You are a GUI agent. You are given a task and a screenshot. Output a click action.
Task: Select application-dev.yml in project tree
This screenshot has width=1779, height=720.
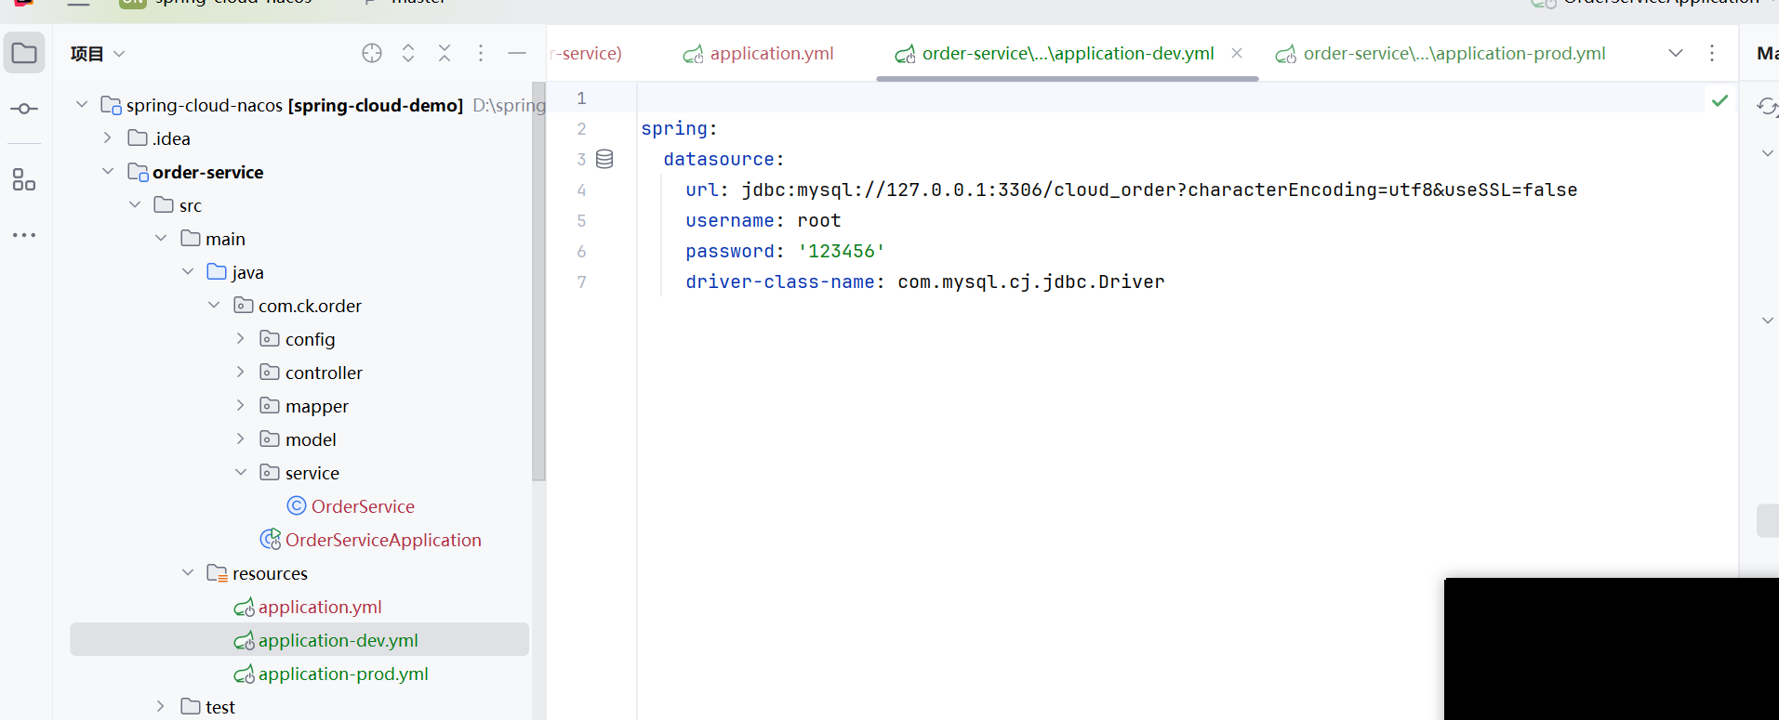299,639
